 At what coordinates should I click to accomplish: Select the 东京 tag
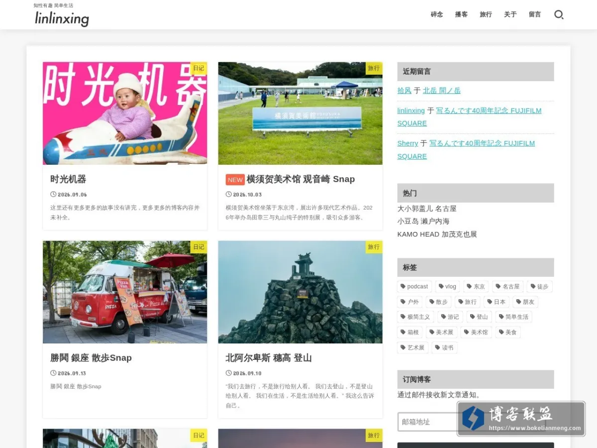coord(476,287)
